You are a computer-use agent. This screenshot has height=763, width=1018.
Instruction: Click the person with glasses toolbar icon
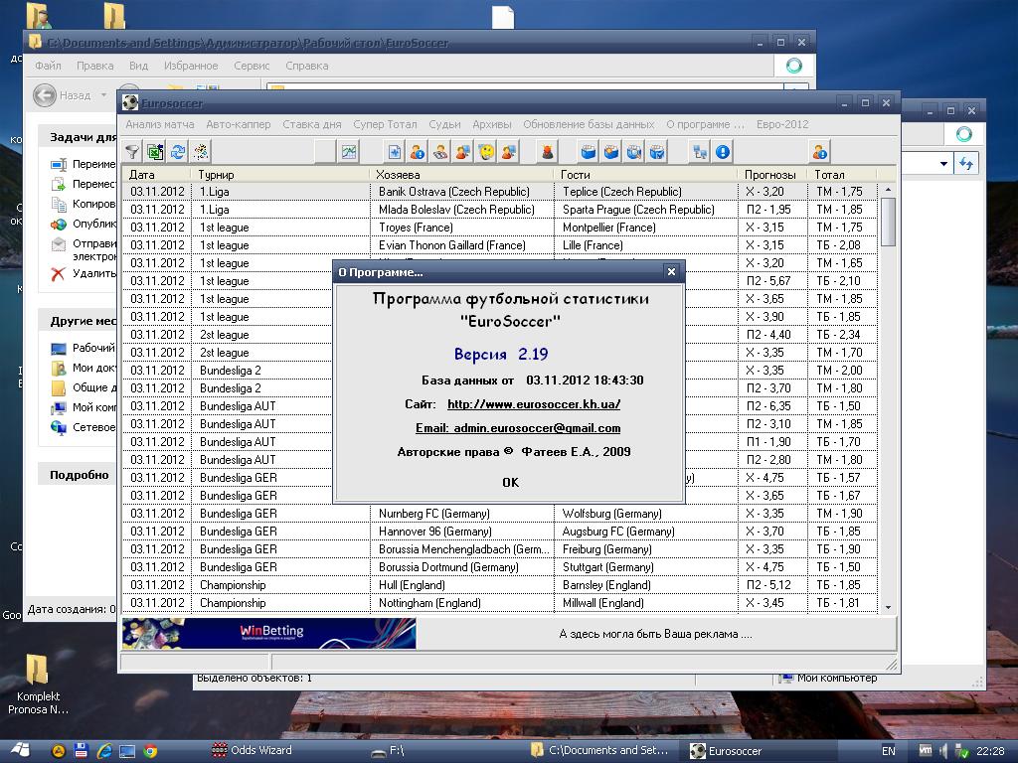click(440, 152)
